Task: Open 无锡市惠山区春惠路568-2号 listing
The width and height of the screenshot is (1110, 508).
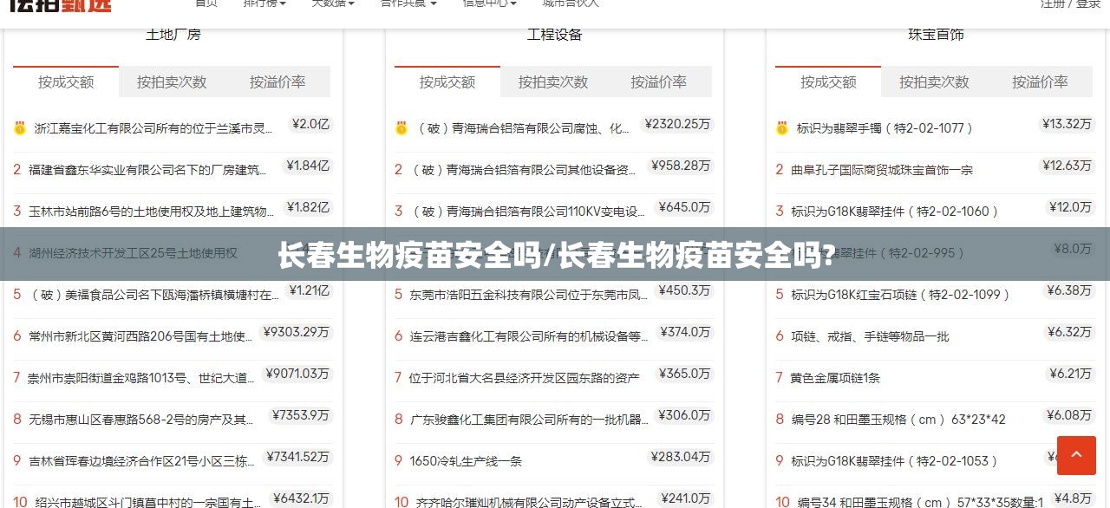Action: point(141,420)
